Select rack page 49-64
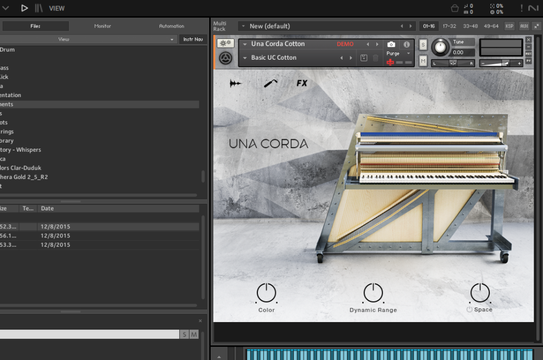 coord(491,26)
